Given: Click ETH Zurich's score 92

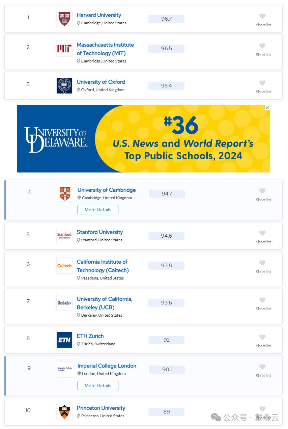Looking at the screenshot, I should 166,340.
